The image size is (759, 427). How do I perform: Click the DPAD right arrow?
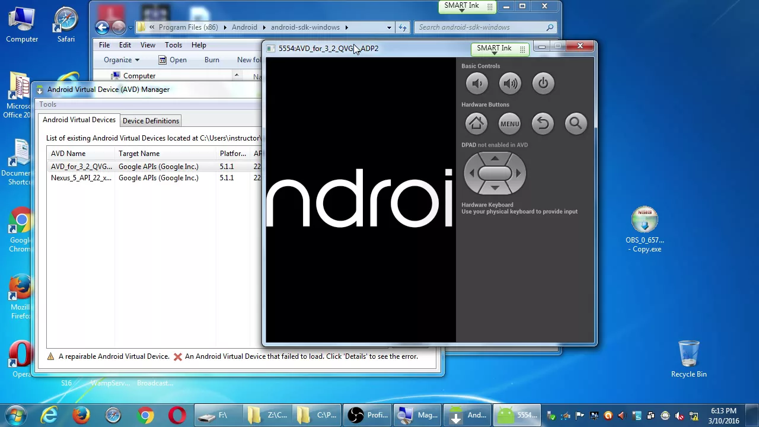(x=518, y=173)
